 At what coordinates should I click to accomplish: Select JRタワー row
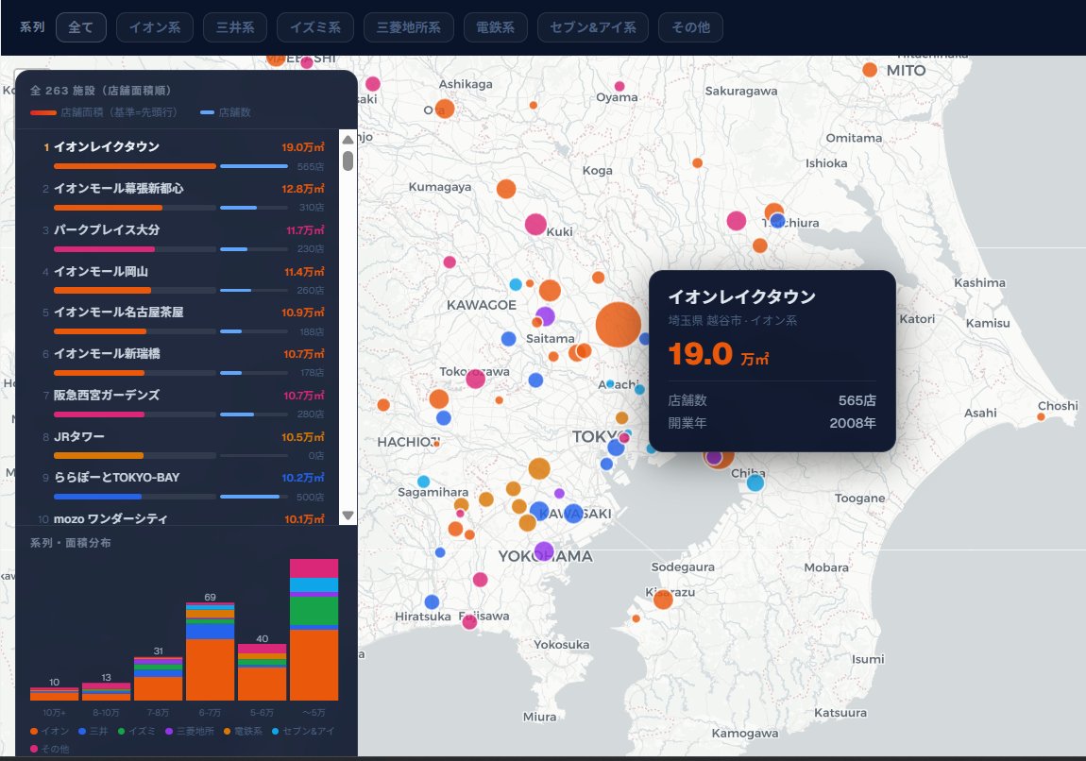tap(178, 446)
